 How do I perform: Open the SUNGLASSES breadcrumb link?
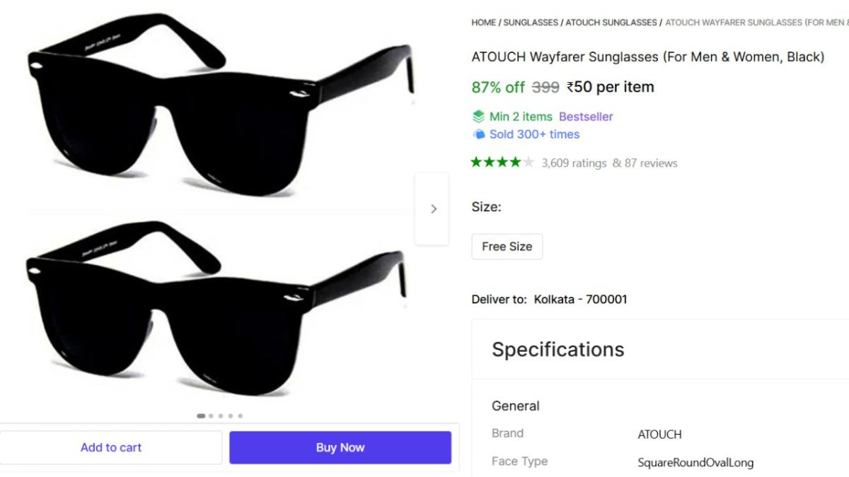531,23
